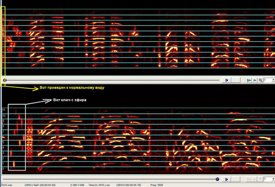Click the blank button beside the upper play button

tap(236, 80)
